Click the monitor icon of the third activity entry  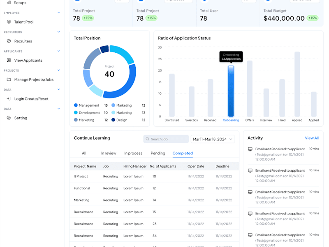pos(250,192)
